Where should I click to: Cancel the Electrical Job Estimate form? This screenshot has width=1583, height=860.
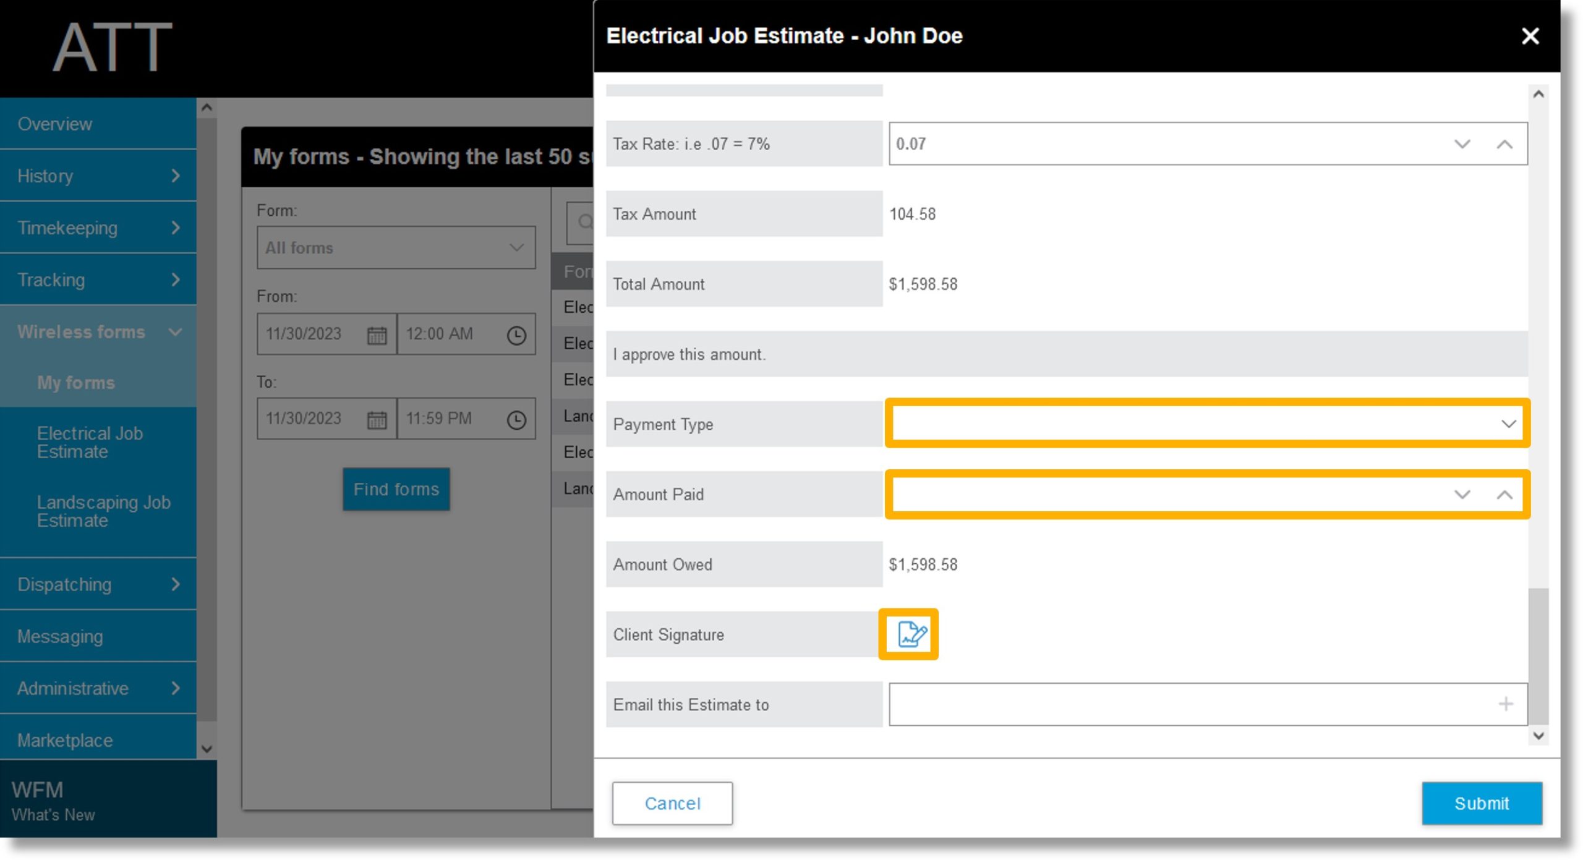672,803
